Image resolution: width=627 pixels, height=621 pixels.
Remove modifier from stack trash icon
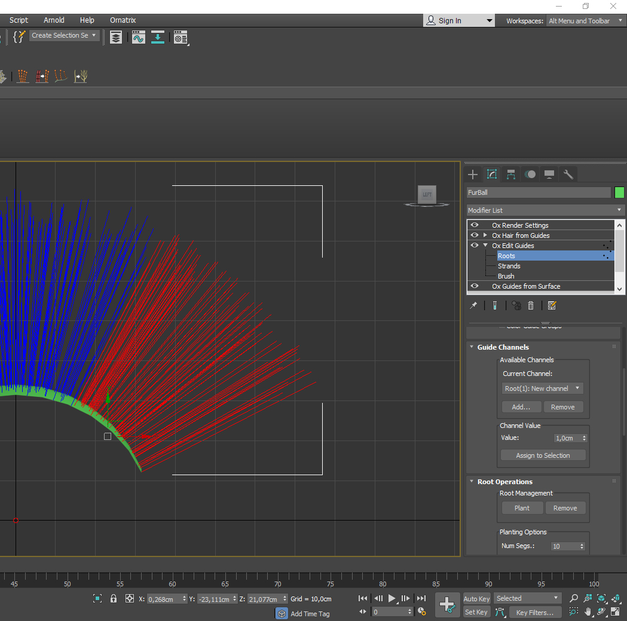pos(531,305)
